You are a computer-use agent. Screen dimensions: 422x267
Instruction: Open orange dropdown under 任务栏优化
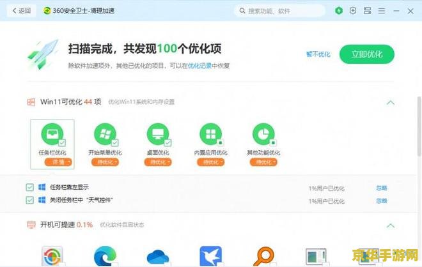[x=58, y=162]
